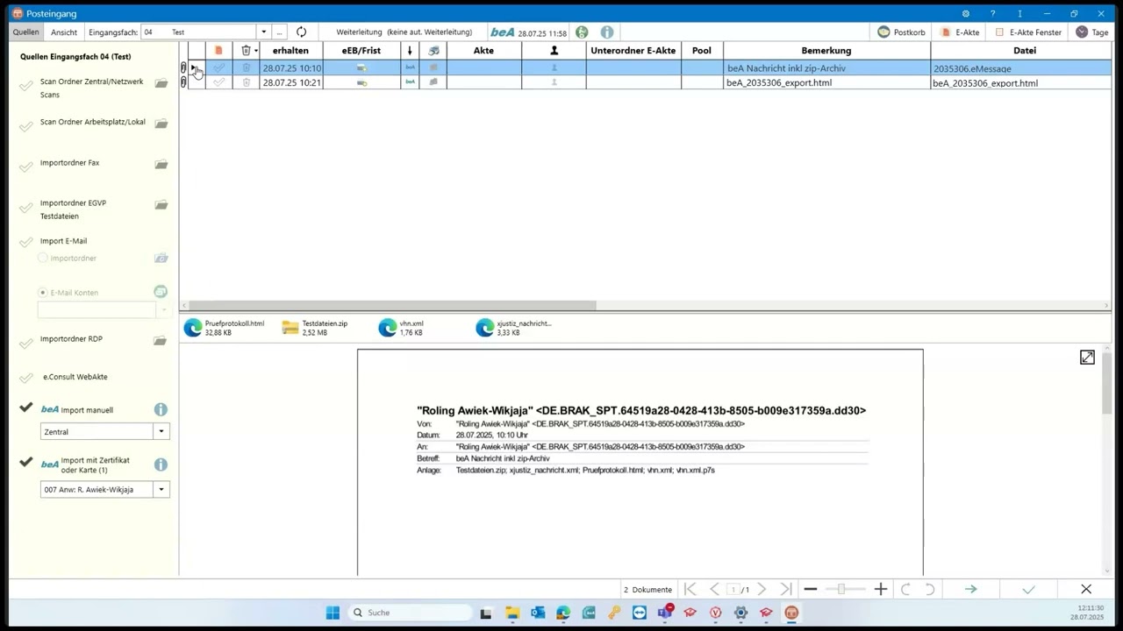Click the green globe icon beside beA timestamp
The height and width of the screenshot is (631, 1123).
pyautogui.click(x=582, y=32)
